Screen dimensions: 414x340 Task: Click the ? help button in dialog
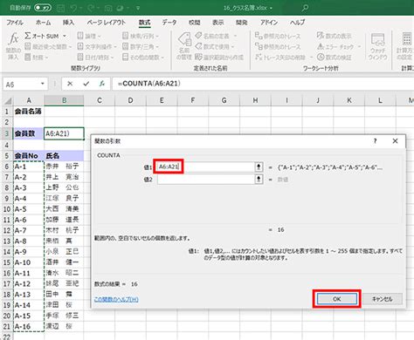tap(375, 141)
